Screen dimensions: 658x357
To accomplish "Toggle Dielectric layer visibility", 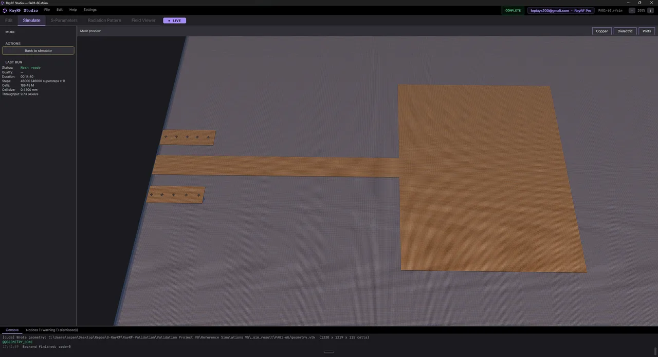I will pyautogui.click(x=625, y=31).
